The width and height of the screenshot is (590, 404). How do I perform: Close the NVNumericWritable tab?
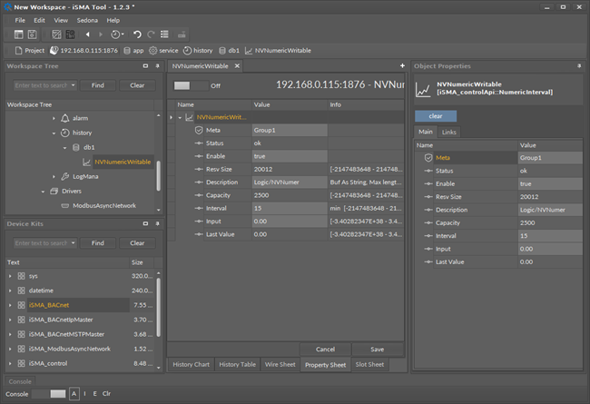pyautogui.click(x=235, y=66)
